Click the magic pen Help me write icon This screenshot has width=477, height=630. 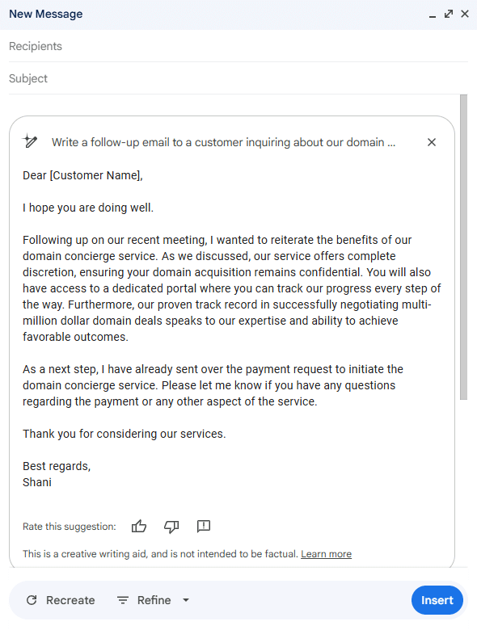tap(30, 141)
